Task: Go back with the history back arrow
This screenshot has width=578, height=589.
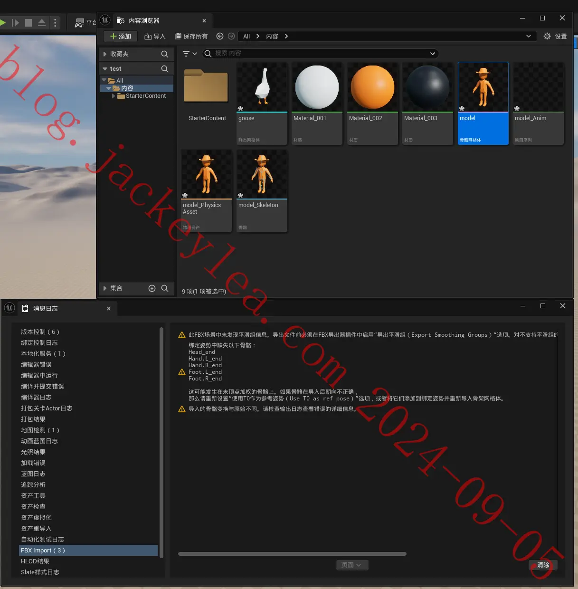Action: click(220, 36)
